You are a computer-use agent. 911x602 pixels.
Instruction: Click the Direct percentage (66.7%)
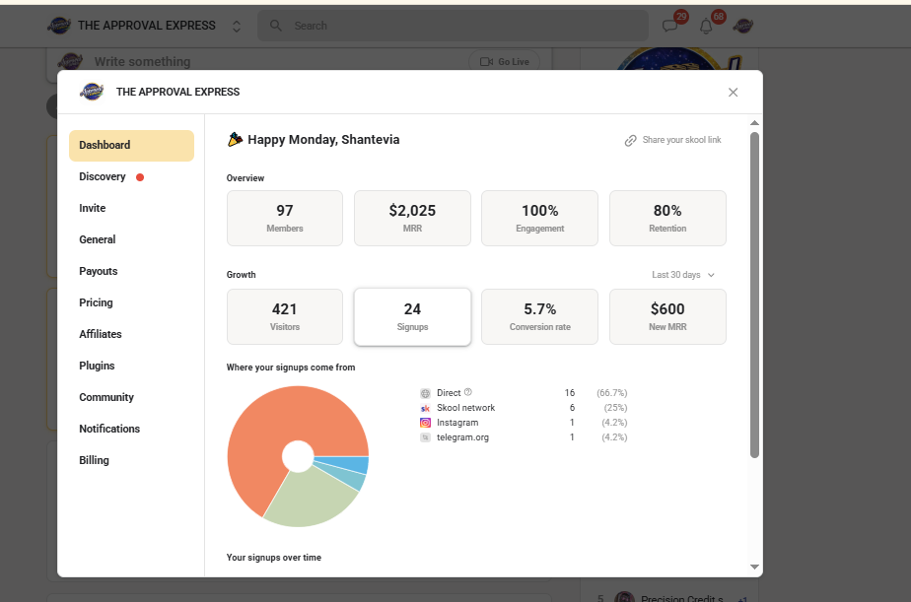click(612, 393)
